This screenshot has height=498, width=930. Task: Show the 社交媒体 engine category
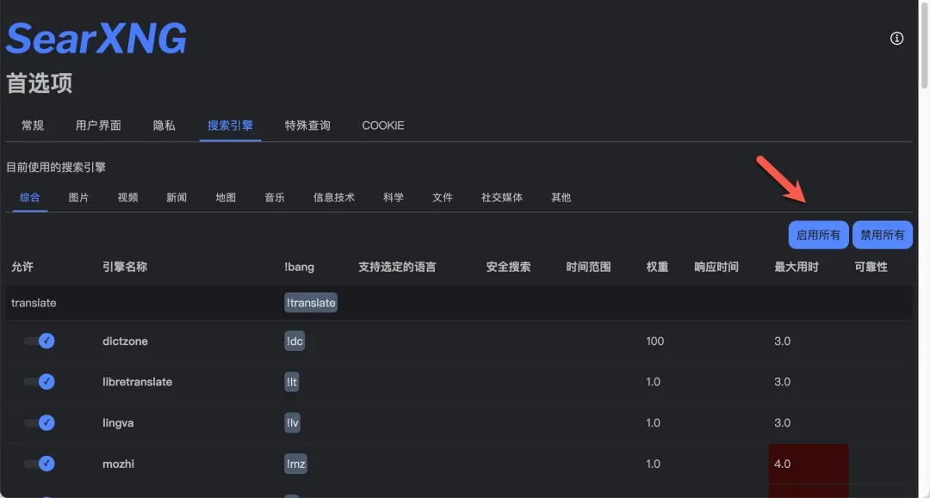coord(502,197)
